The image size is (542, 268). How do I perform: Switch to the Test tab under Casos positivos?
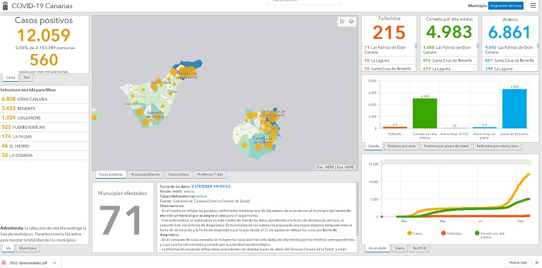pos(27,77)
